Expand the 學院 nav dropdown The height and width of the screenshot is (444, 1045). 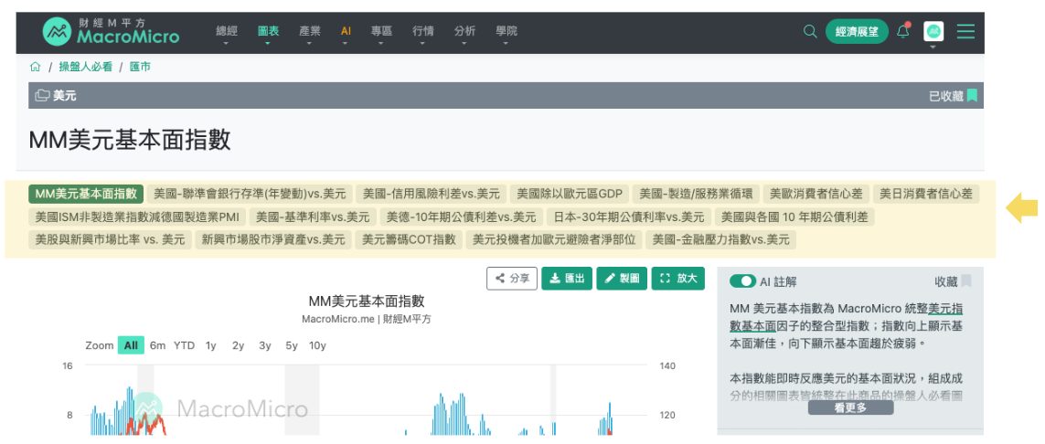point(506,31)
